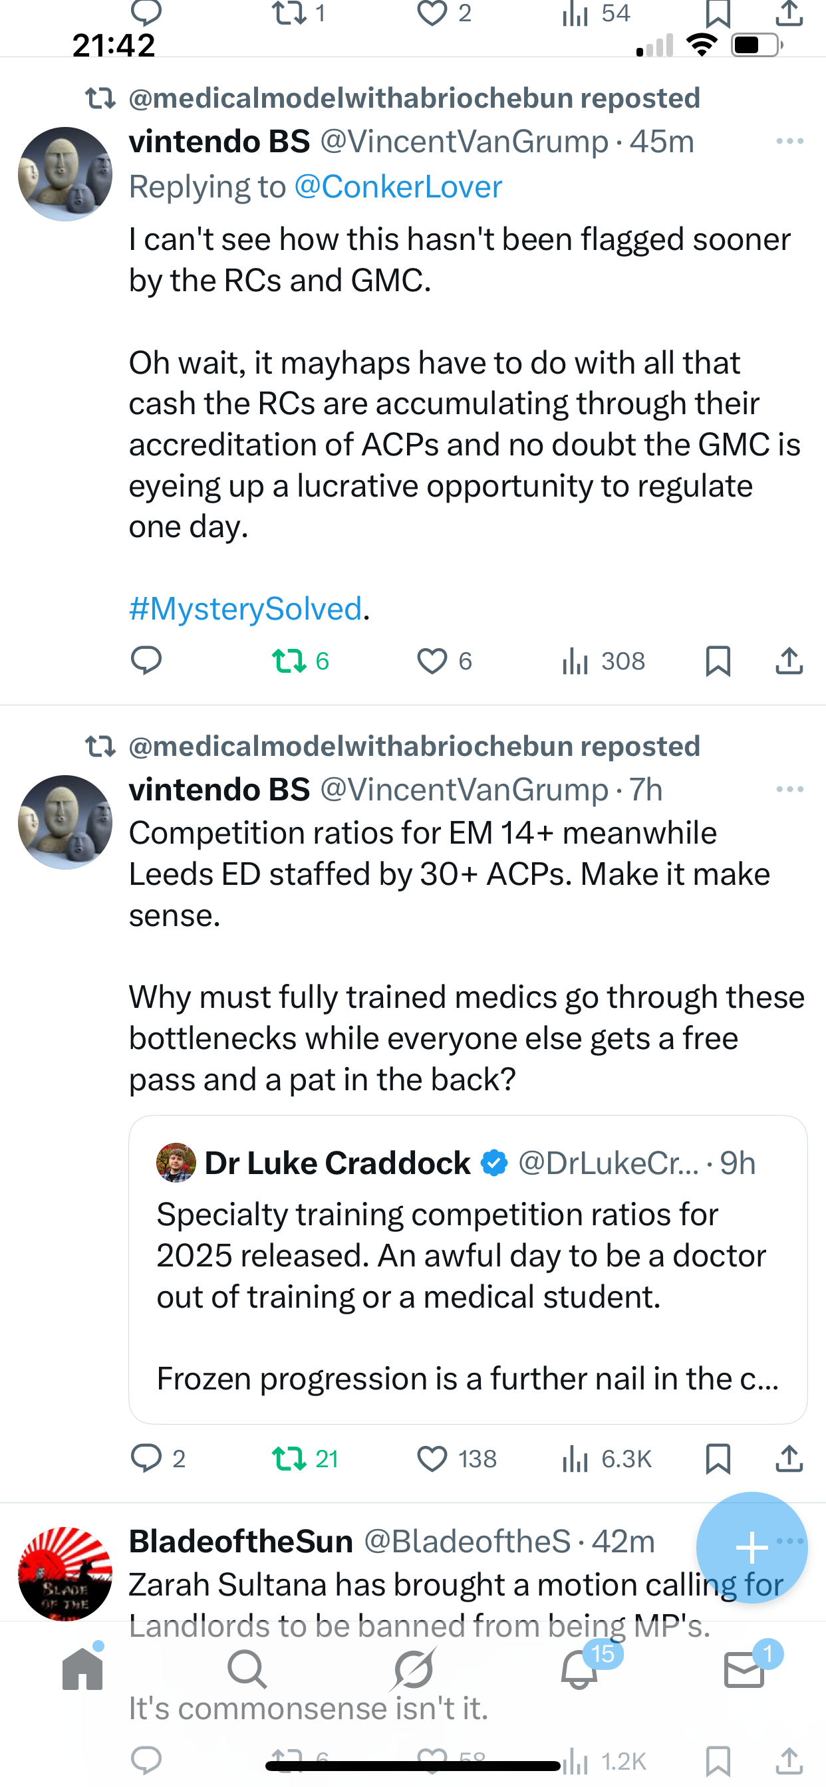
Task: Open the Home tab
Action: coord(82,1668)
